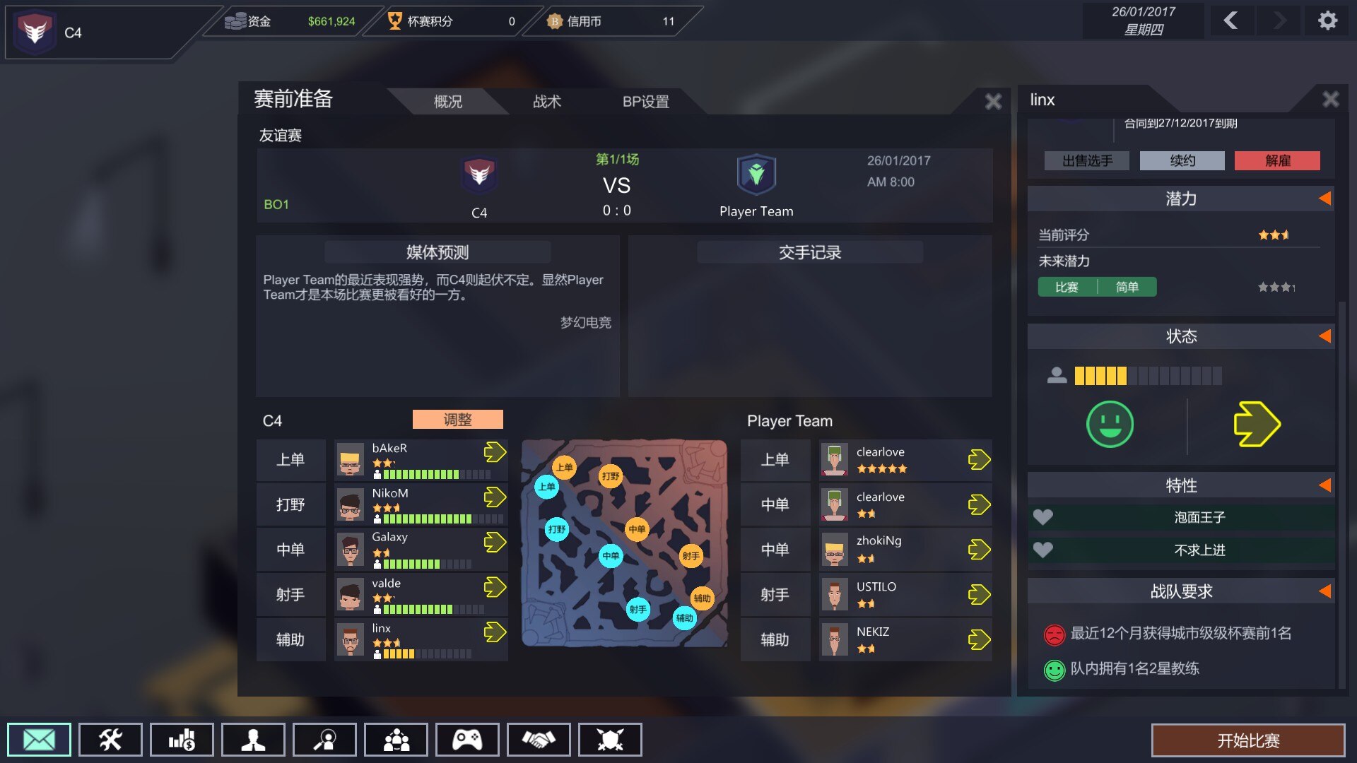Toggle the heart on 泡面王子 trait
The width and height of the screenshot is (1357, 763).
1043,517
